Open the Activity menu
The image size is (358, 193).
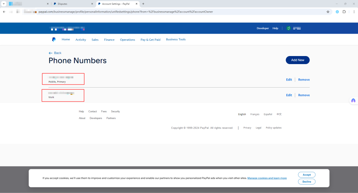81,40
